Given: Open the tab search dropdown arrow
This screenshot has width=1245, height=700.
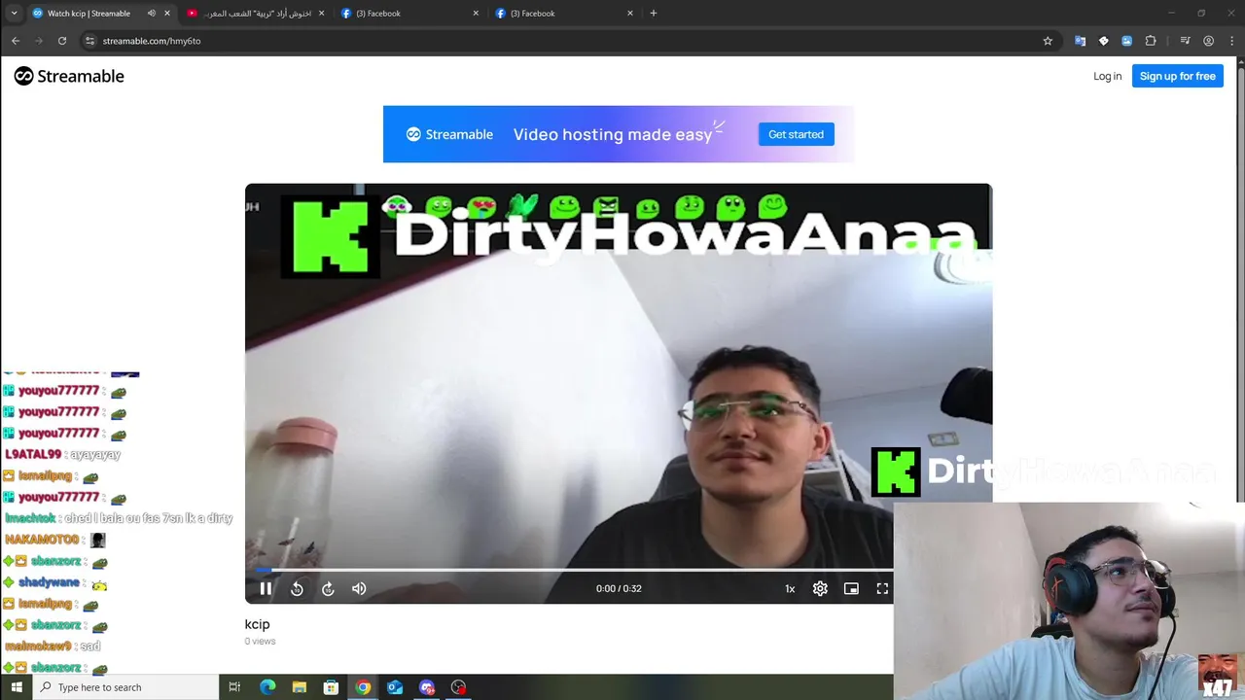Looking at the screenshot, I should click(x=14, y=14).
